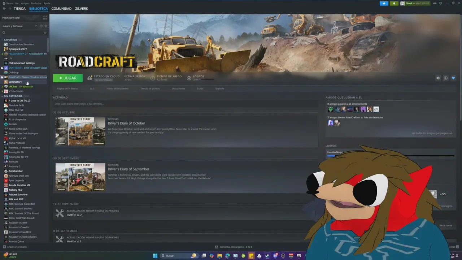Show RoadCraft info icon
The height and width of the screenshot is (260, 462).
click(446, 78)
